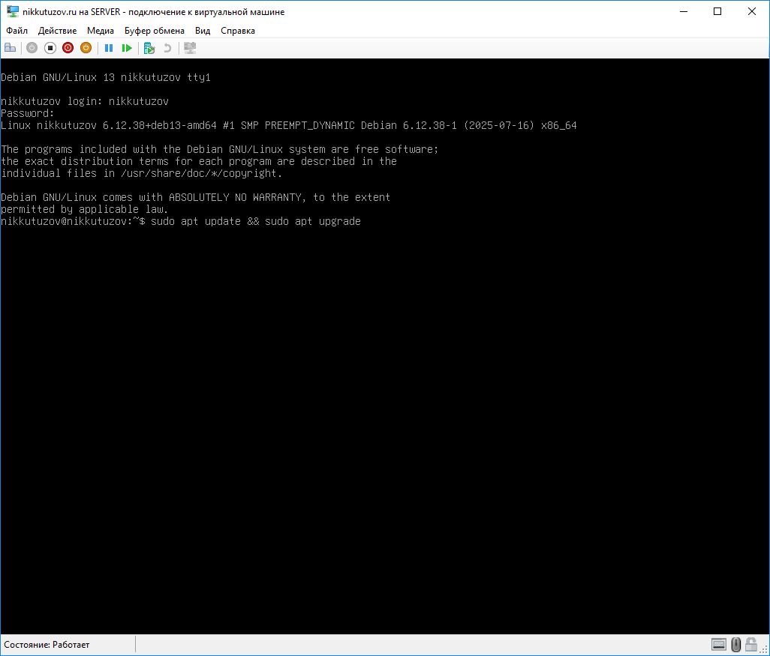Open the Вид menu
The width and height of the screenshot is (770, 656).
coord(203,31)
